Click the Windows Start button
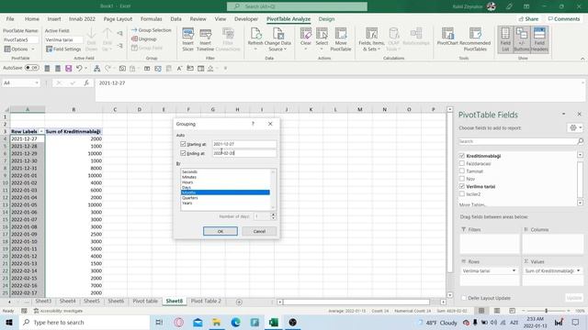588x330 pixels. pos(9,322)
